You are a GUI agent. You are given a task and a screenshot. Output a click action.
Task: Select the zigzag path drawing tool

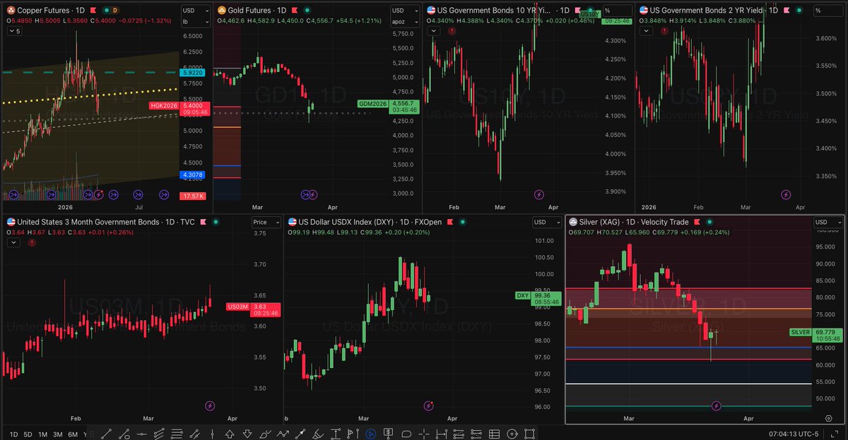pos(283,433)
